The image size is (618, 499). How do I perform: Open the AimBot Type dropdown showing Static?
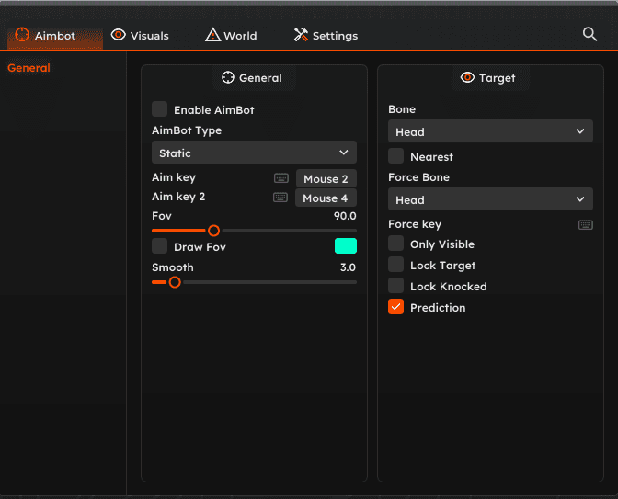point(254,153)
